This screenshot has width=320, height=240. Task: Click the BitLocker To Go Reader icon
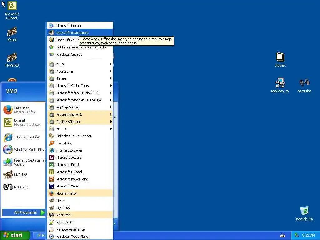click(52, 136)
